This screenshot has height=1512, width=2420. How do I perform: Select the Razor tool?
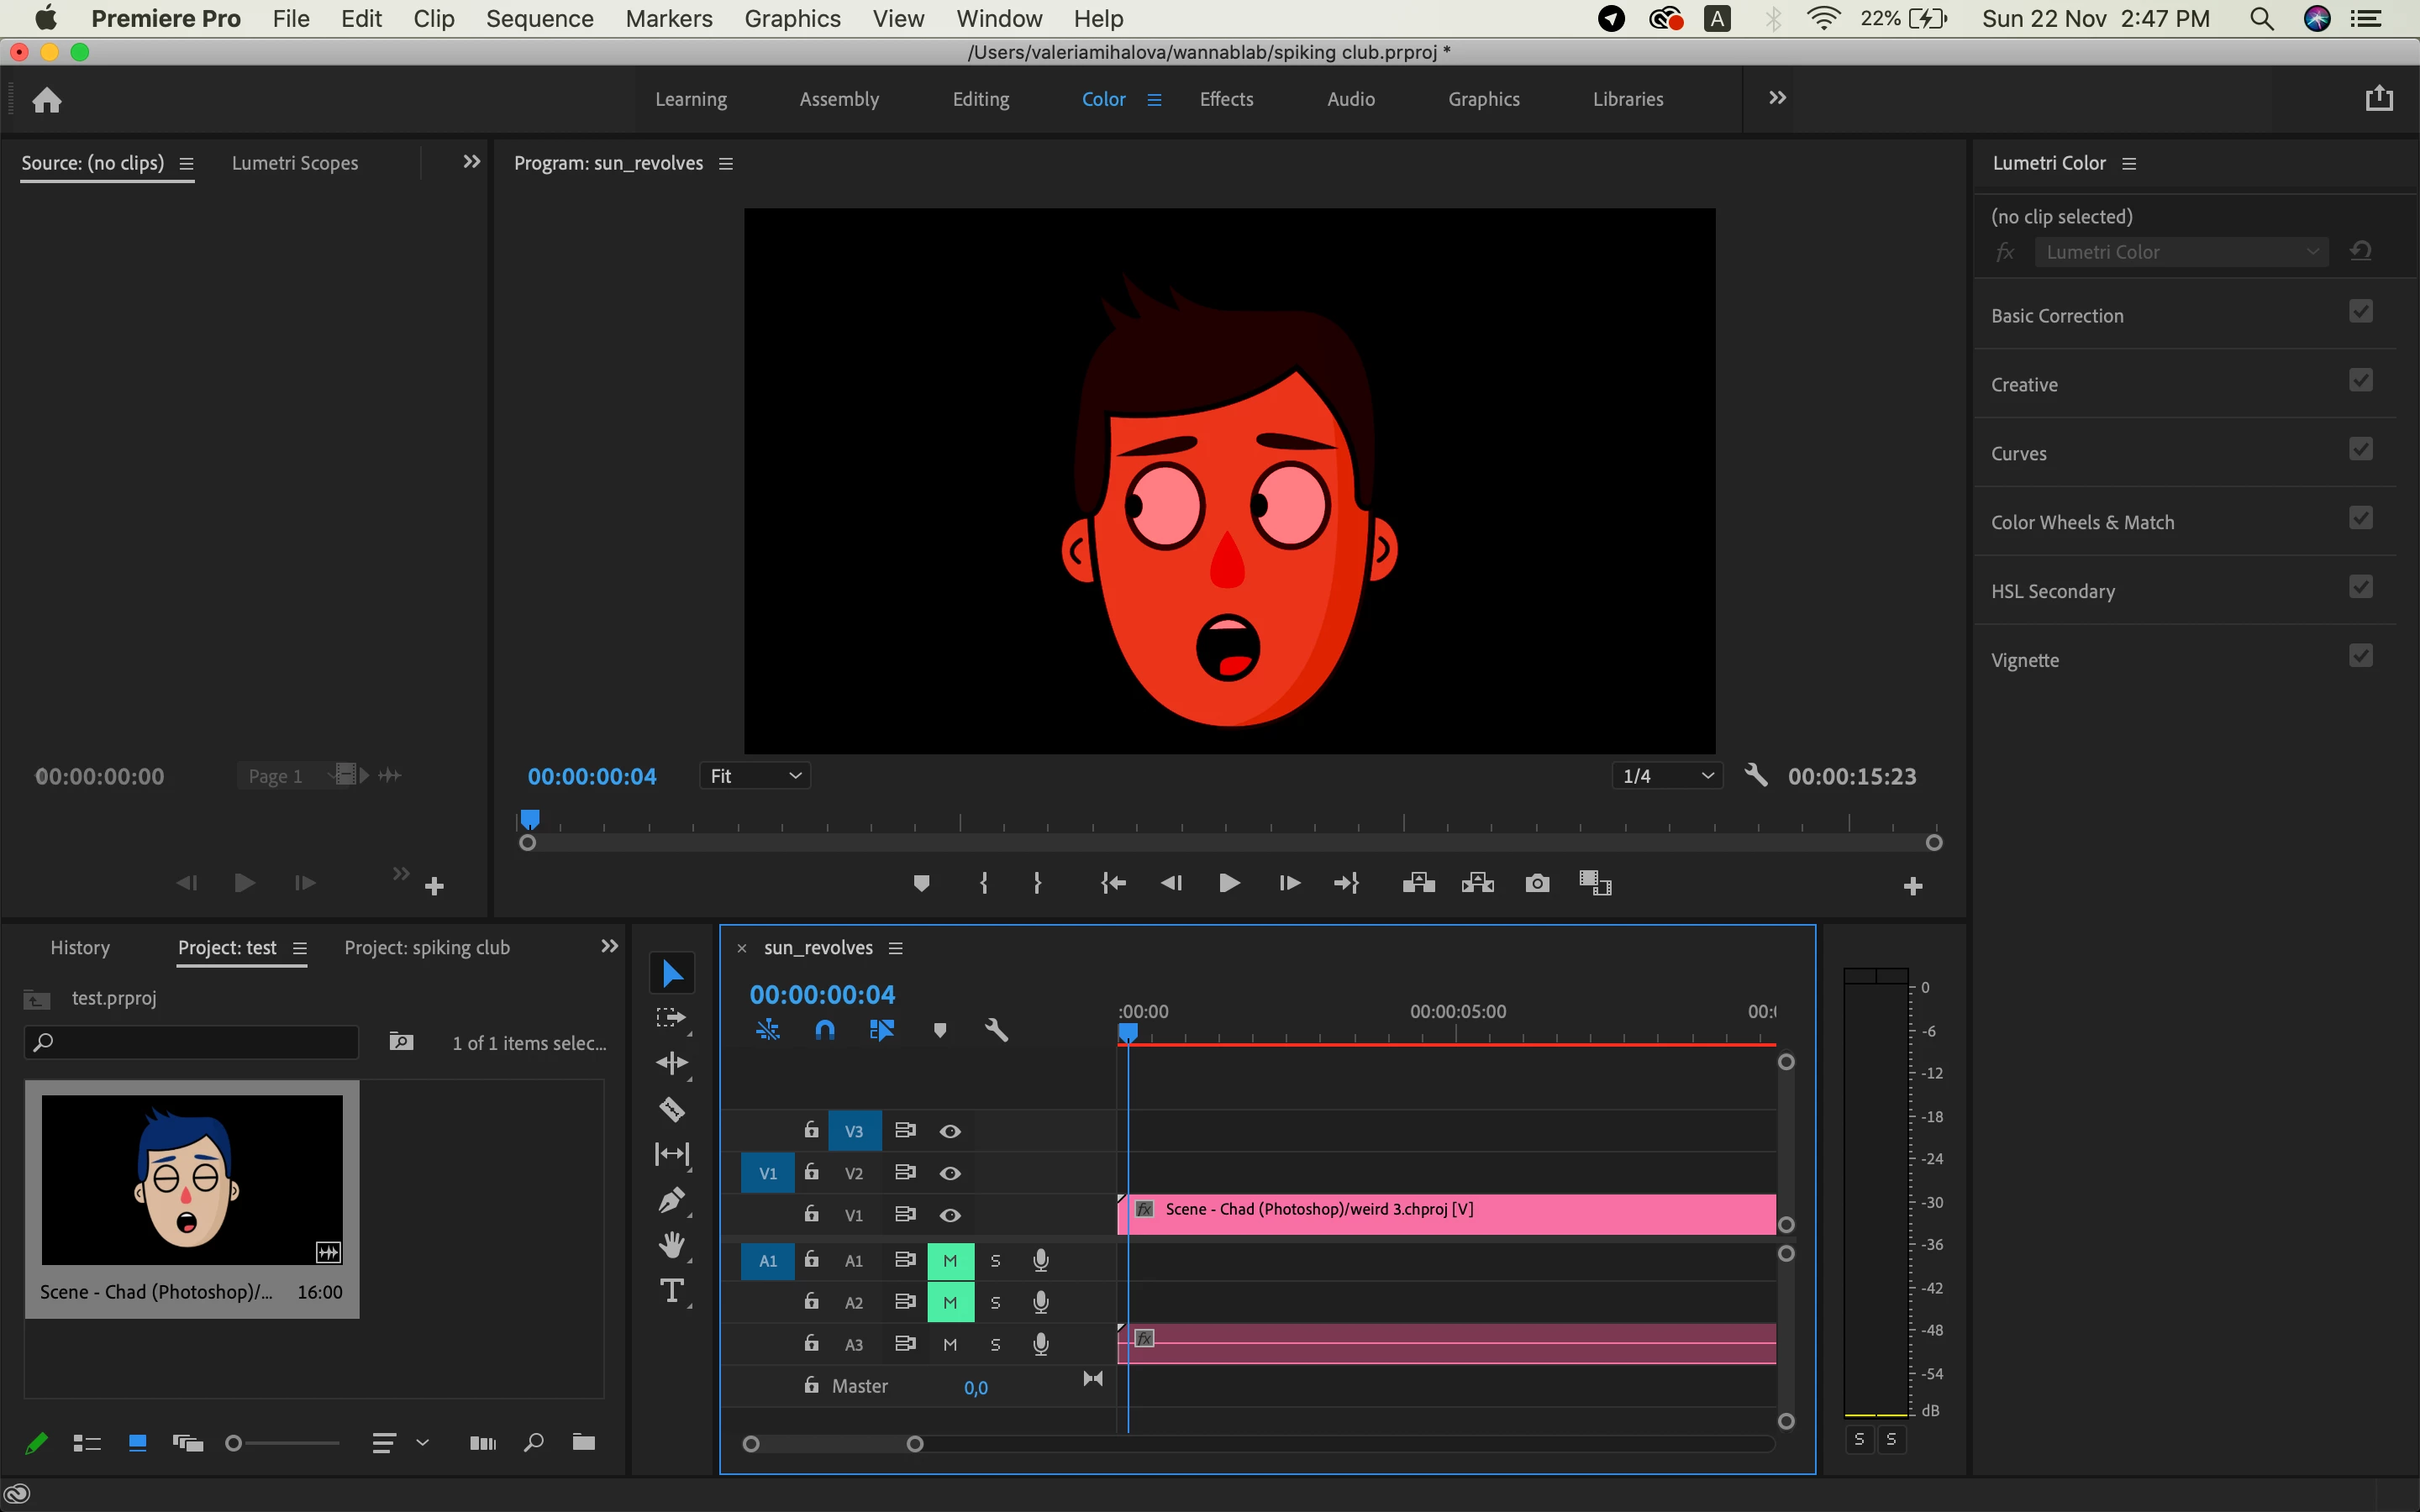coord(672,1108)
